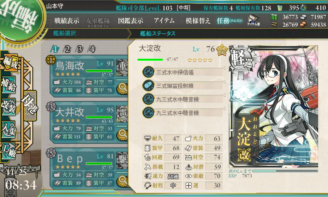Open the 補給 resupply side menu icon
Image resolution: width=328 pixels, height=197 pixels.
click(9, 85)
